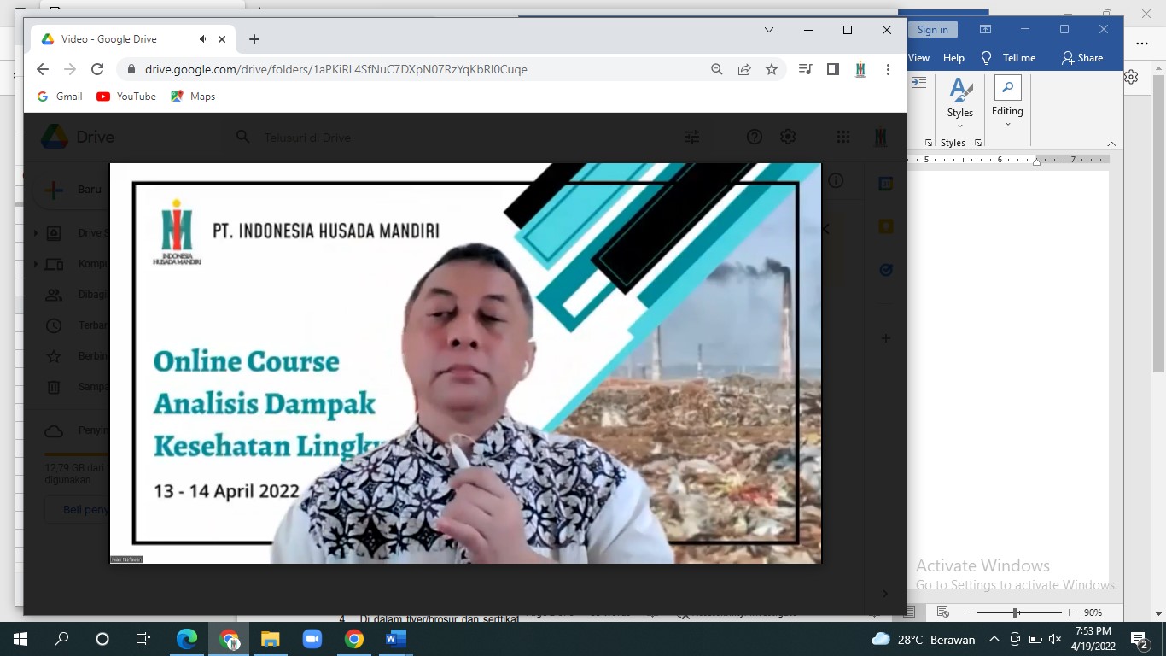Mute the Video - Google Drive tab
The width and height of the screenshot is (1166, 656).
pyautogui.click(x=204, y=39)
